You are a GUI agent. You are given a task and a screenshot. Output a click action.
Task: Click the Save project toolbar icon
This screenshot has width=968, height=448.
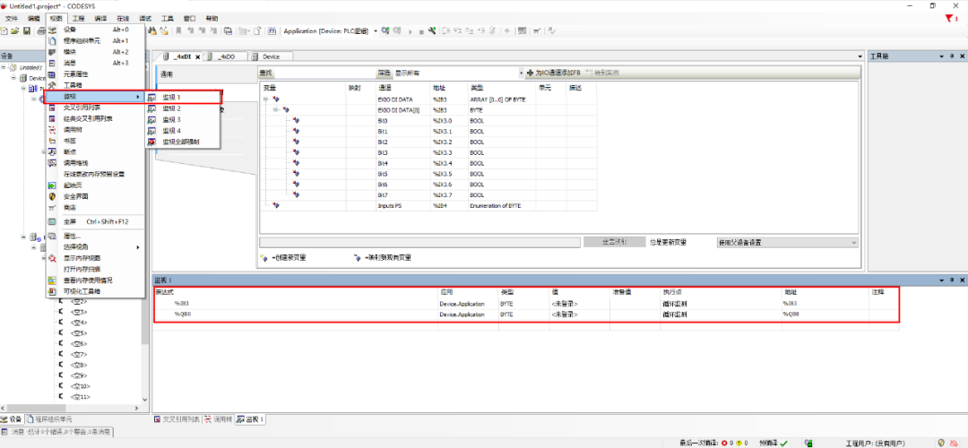[27, 31]
